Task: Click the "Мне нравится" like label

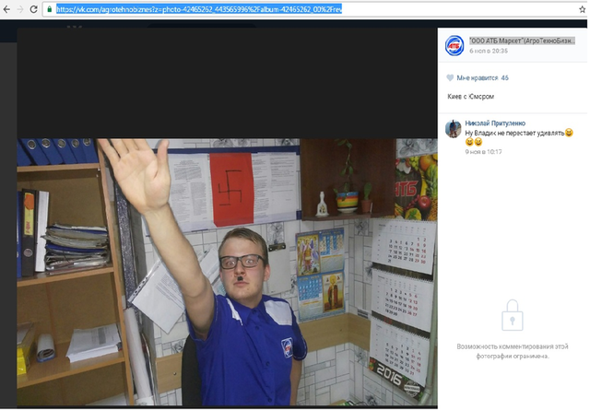Action: click(x=476, y=78)
